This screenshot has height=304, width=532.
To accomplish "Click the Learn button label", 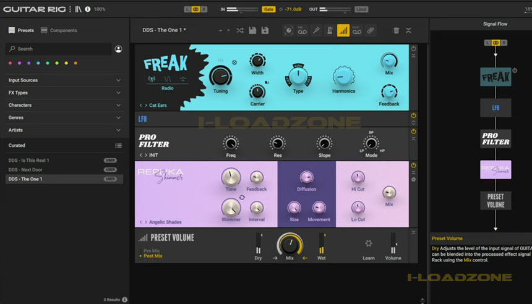I will 369,258.
